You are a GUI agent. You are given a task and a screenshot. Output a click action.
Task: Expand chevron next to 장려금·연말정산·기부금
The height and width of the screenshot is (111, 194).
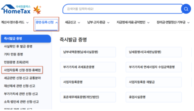click(188, 23)
